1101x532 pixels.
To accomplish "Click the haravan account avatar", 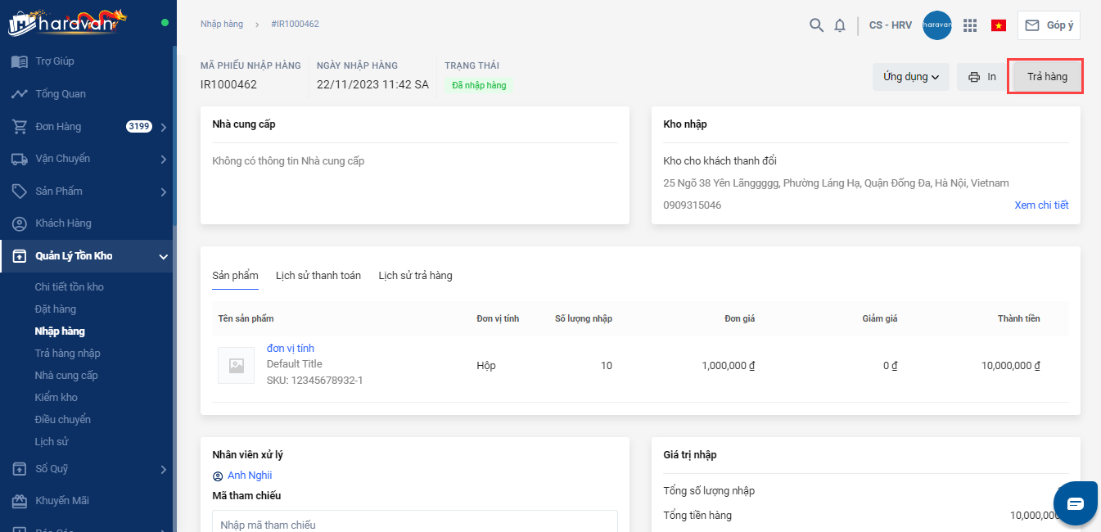I will pyautogui.click(x=937, y=25).
